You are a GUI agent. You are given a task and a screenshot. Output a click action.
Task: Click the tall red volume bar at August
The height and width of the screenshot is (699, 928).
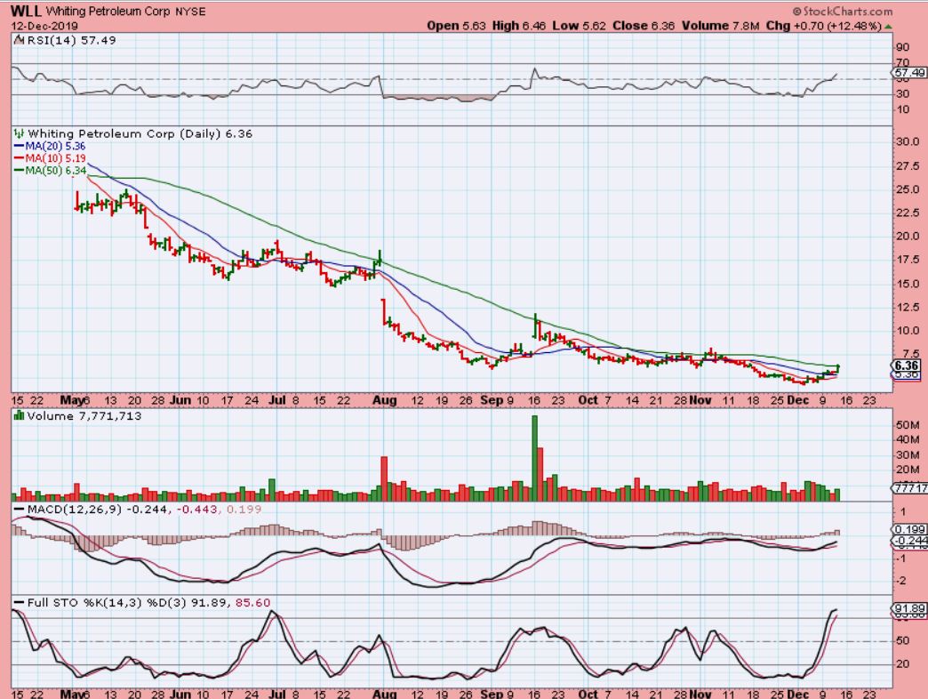coord(384,478)
